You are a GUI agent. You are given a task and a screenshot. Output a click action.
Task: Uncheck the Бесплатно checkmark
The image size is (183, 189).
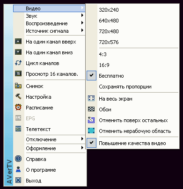tap(91, 75)
